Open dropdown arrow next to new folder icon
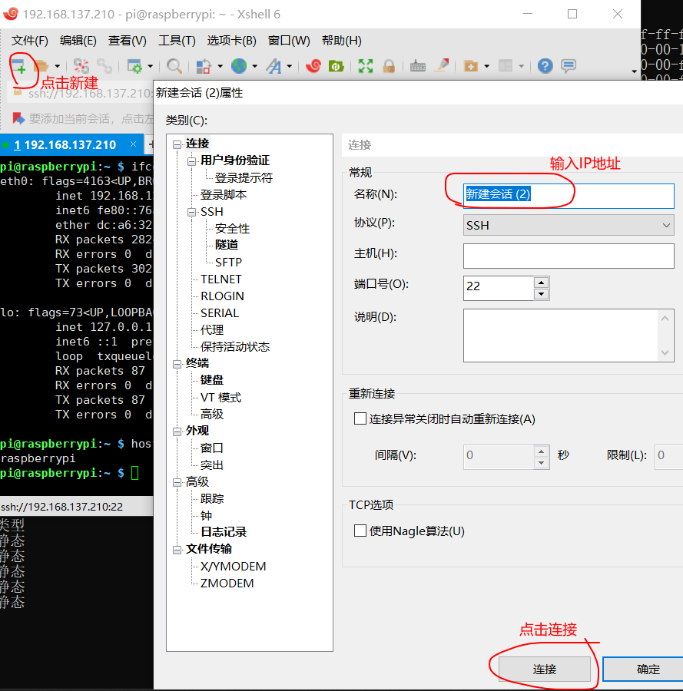The height and width of the screenshot is (691, 683). pos(487,66)
